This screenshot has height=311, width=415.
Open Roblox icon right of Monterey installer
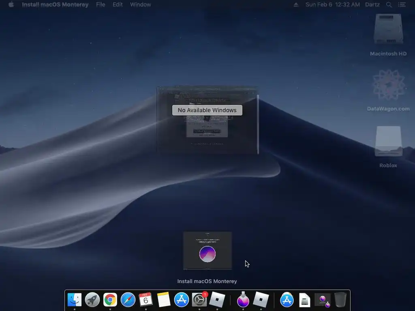point(261,300)
